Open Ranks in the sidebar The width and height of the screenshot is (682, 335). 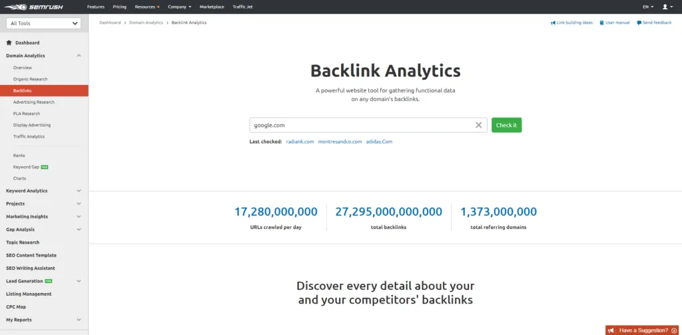coord(19,156)
